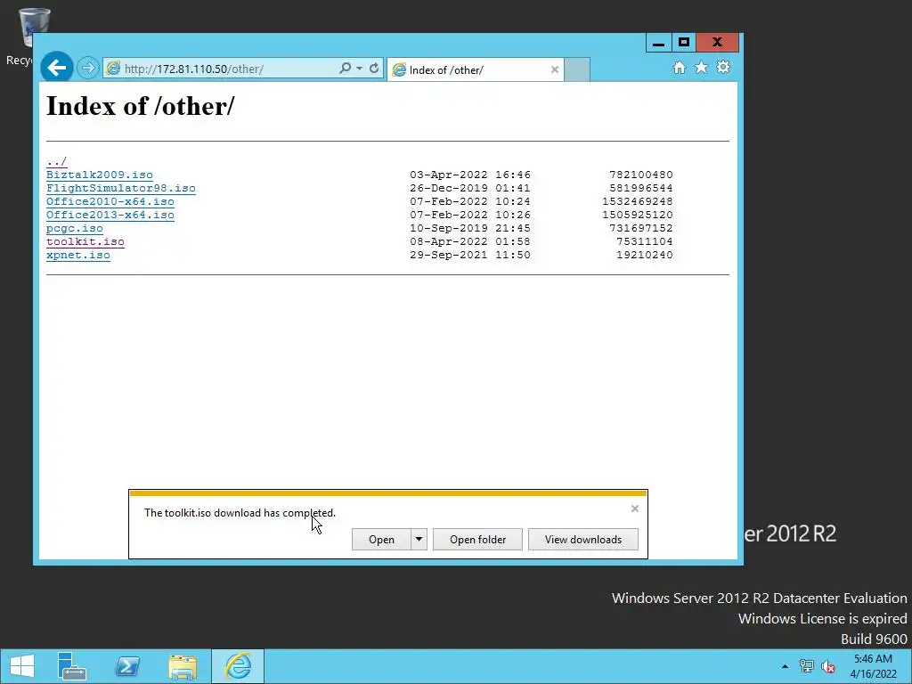Refresh the page with the reload icon
This screenshot has height=684, width=912.
[374, 68]
